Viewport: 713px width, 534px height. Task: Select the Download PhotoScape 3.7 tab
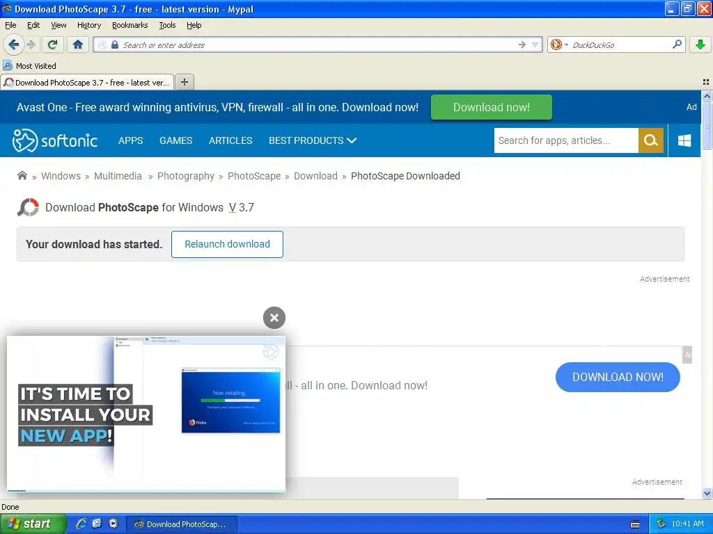pos(87,82)
